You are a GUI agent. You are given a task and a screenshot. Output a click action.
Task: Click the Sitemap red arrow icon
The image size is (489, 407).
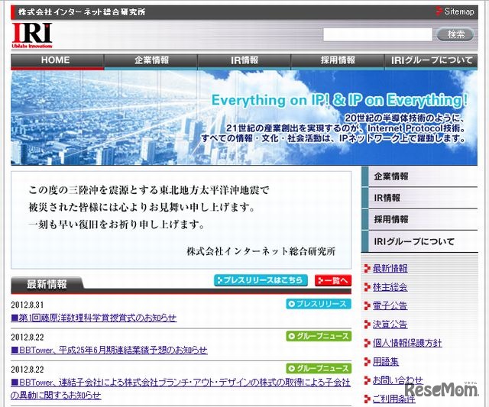(x=439, y=11)
